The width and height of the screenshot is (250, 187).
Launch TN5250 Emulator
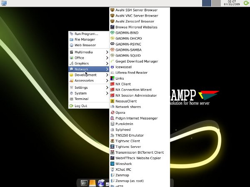pyautogui.click(x=140, y=135)
